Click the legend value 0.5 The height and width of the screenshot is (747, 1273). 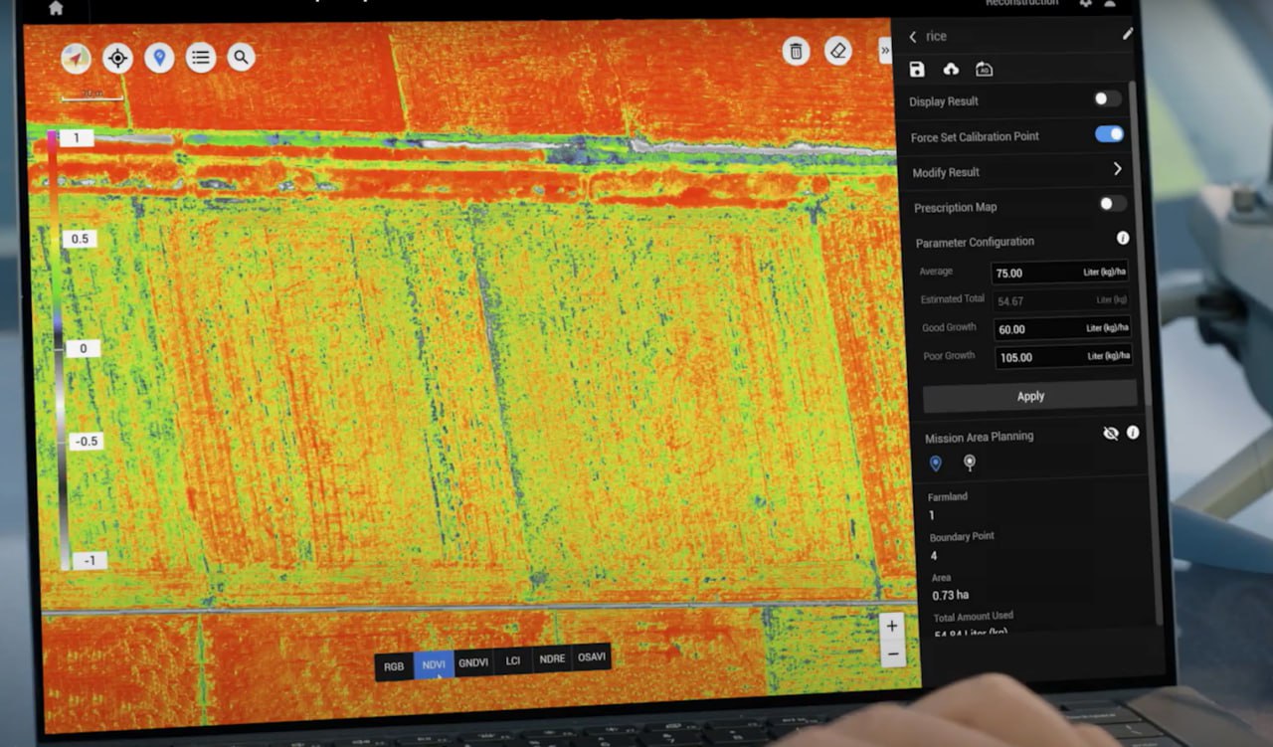80,239
